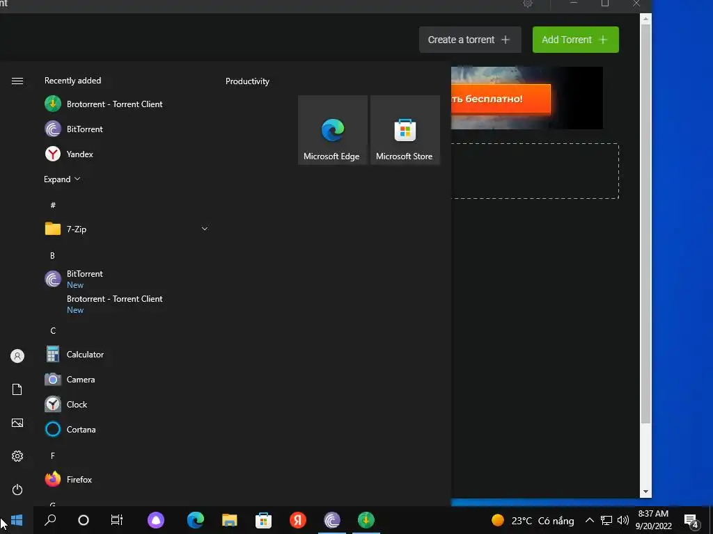The image size is (713, 534).
Task: Click the F letter header
Action: [x=53, y=455]
